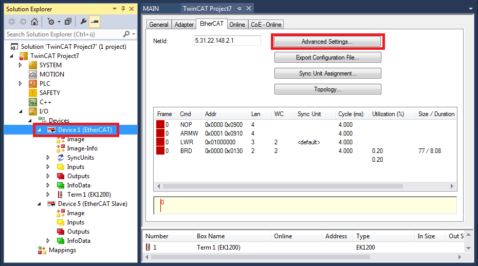
Task: Switch to the MAIN document tab
Action: pos(151,9)
